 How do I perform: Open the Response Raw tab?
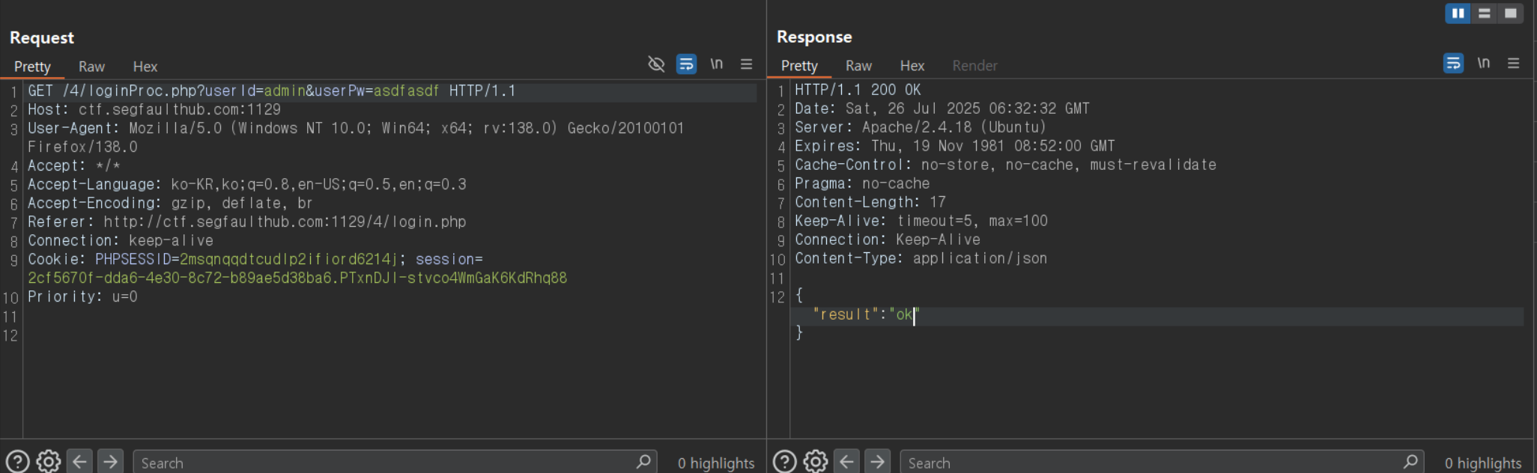(858, 66)
